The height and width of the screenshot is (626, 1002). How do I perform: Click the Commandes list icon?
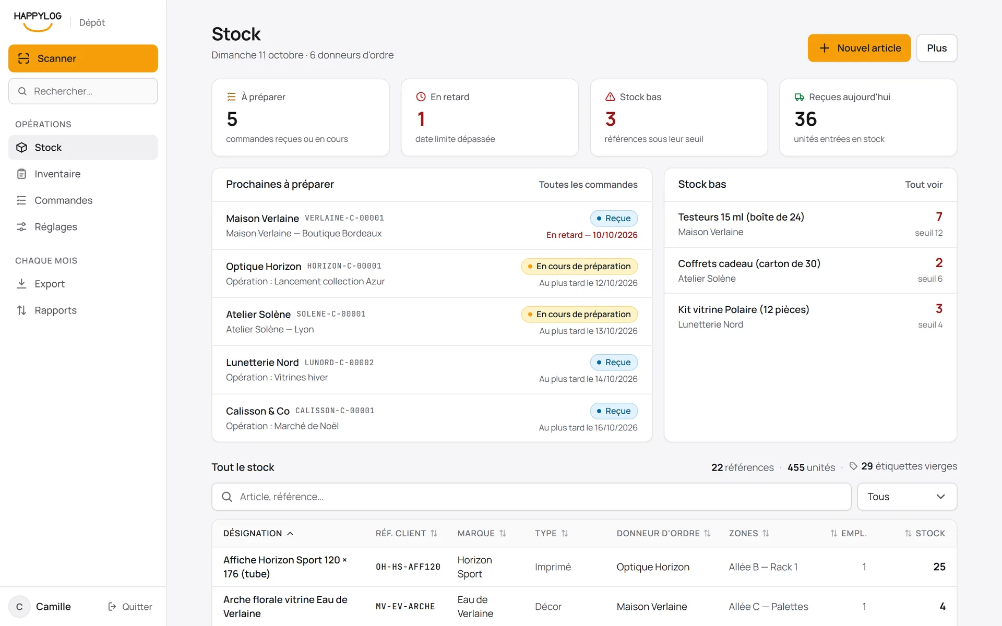pyautogui.click(x=21, y=200)
